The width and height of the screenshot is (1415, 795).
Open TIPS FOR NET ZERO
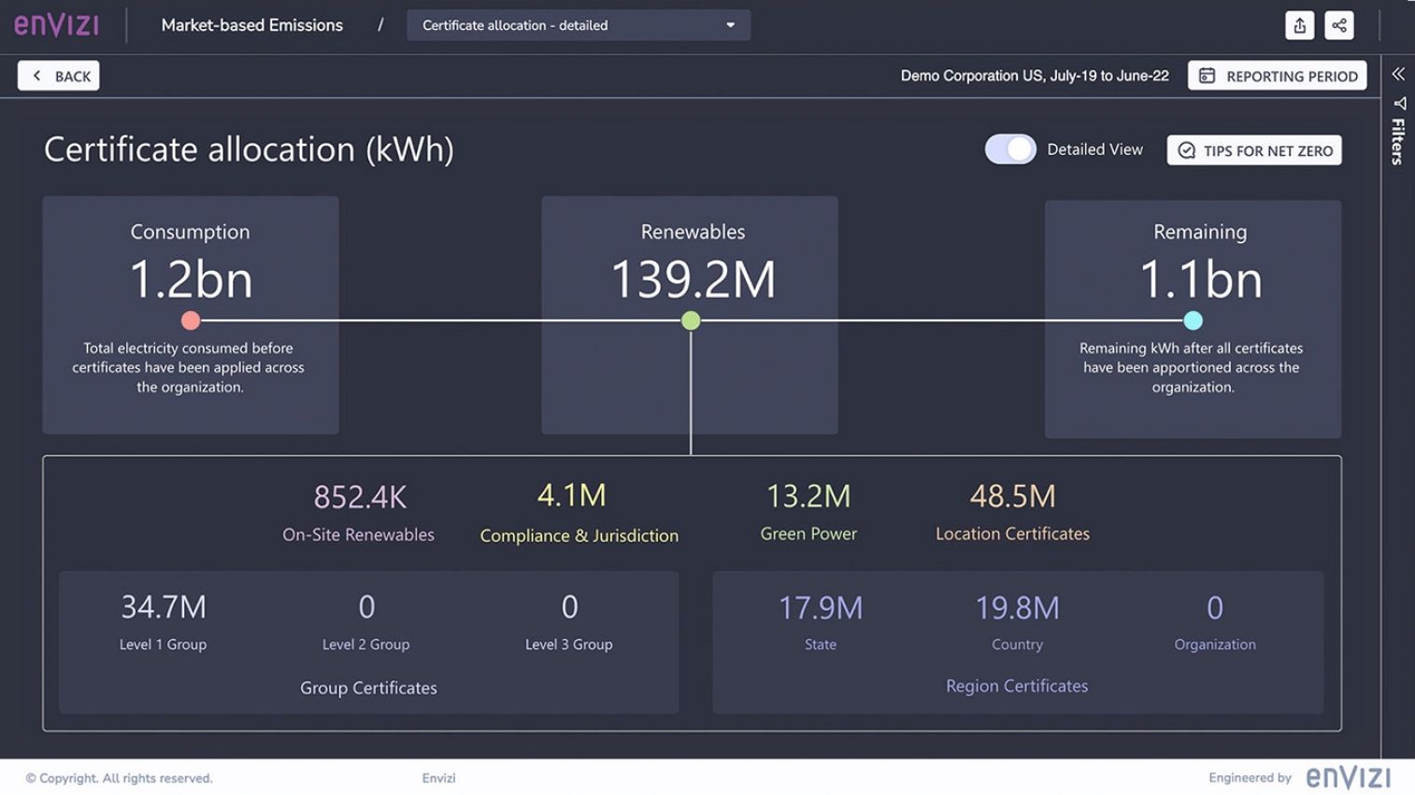1254,150
